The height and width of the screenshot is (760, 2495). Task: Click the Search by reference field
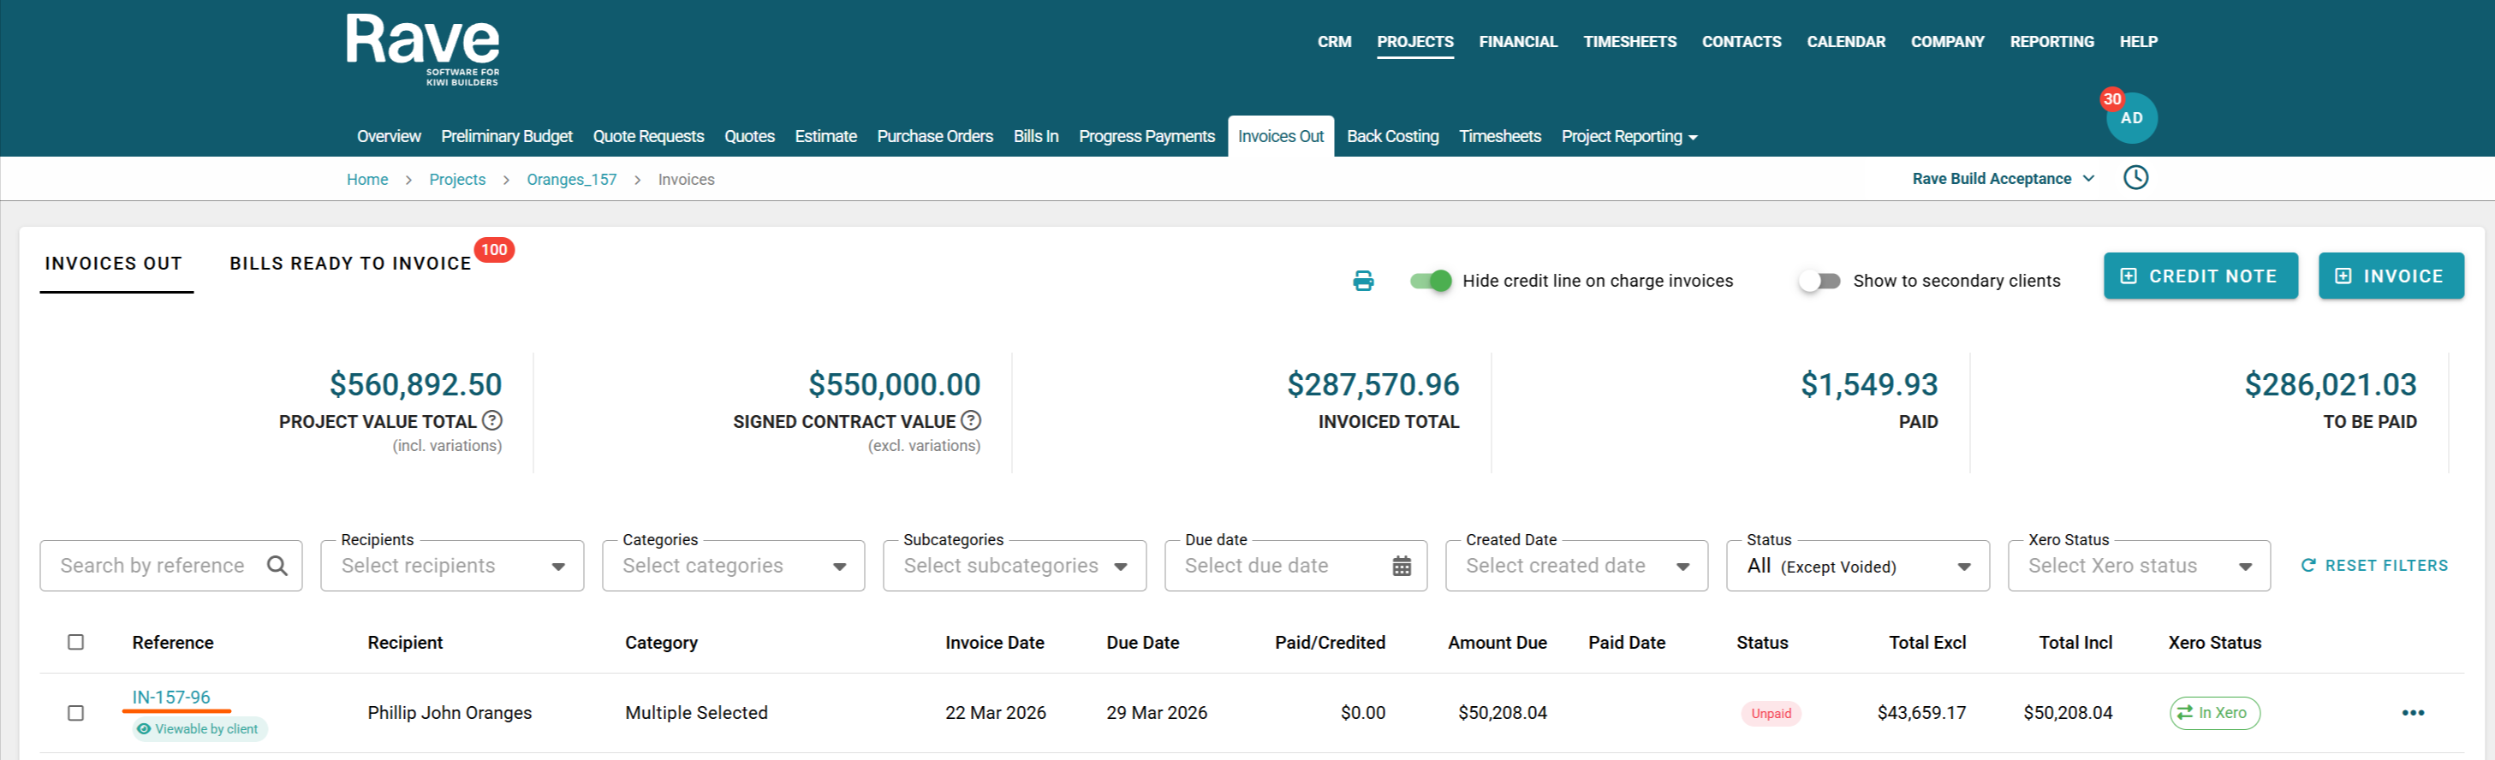pyautogui.click(x=152, y=567)
